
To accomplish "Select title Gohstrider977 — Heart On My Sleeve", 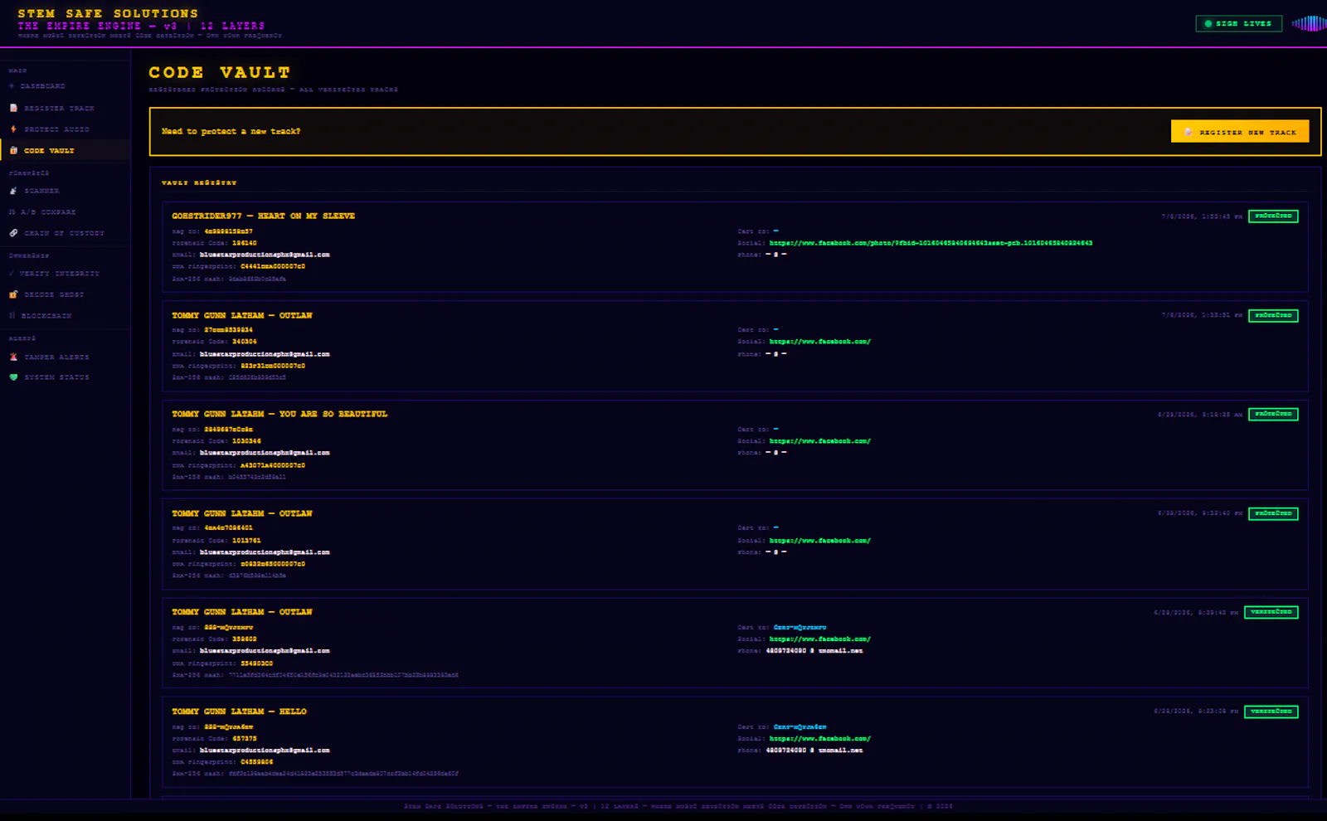I will (263, 216).
